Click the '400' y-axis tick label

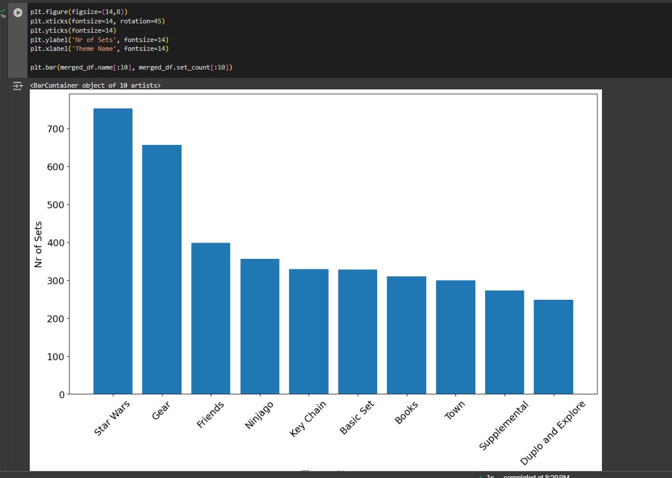pos(55,243)
